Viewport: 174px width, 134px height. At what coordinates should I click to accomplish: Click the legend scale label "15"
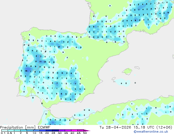click(x=41, y=133)
